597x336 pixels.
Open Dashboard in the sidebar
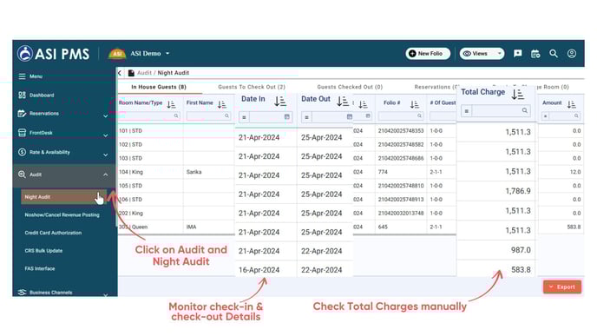pyautogui.click(x=42, y=96)
